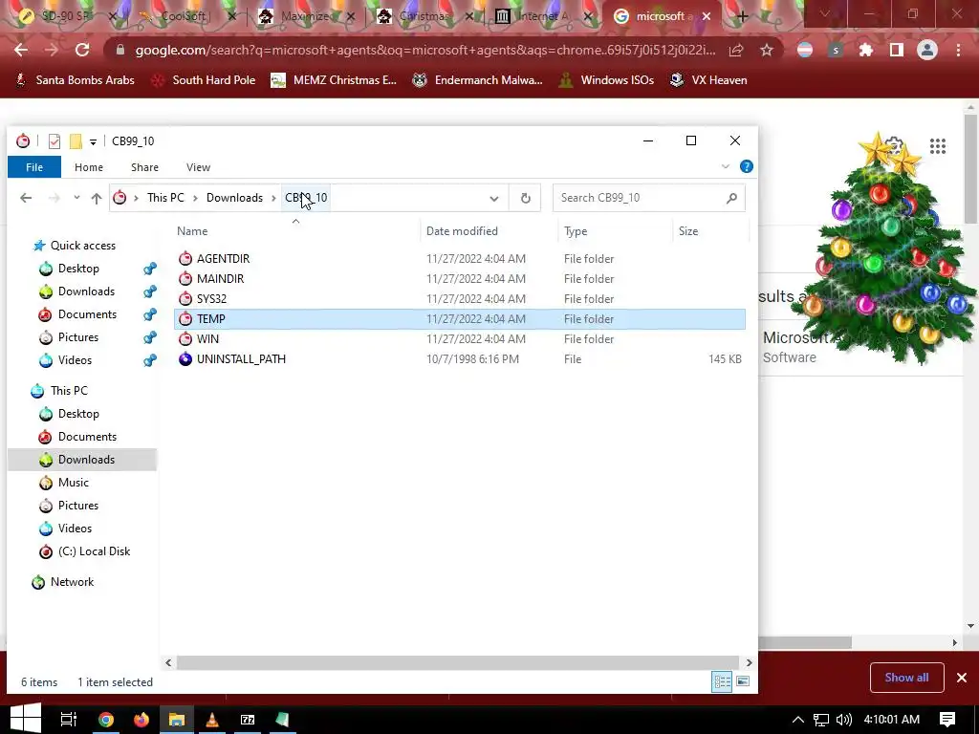Open the address bar history dropdown
Viewport: 979px width, 734px height.
pos(494,199)
